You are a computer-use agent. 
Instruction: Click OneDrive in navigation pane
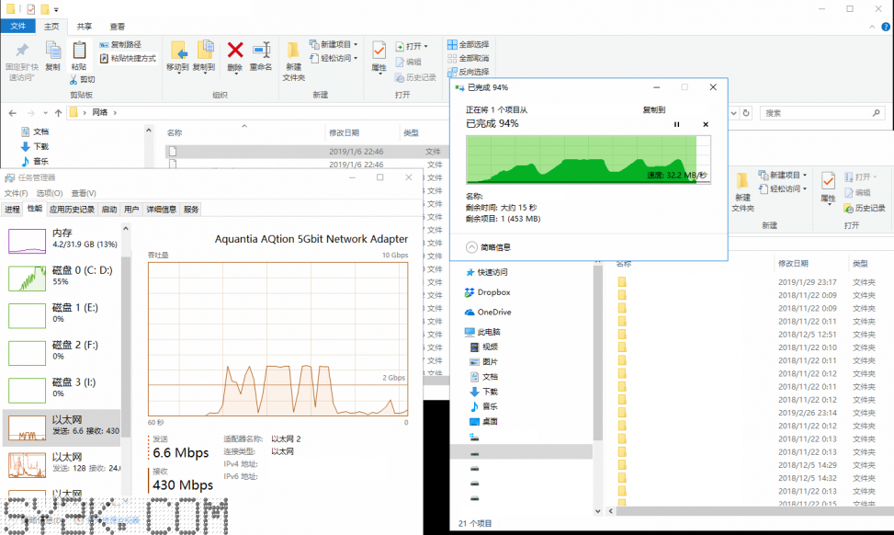488,313
